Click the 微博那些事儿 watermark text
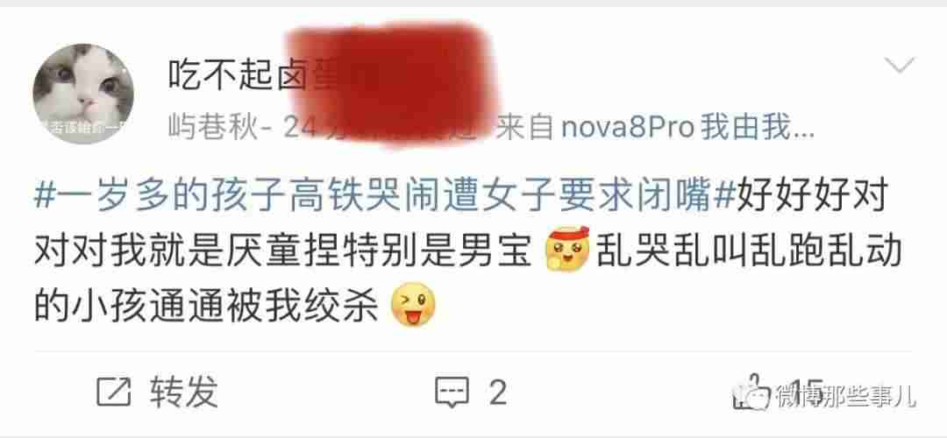Viewport: 947px width, 438px height. click(x=847, y=397)
